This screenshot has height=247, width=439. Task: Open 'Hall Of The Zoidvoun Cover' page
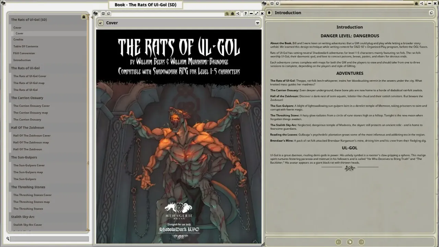coord(32,136)
